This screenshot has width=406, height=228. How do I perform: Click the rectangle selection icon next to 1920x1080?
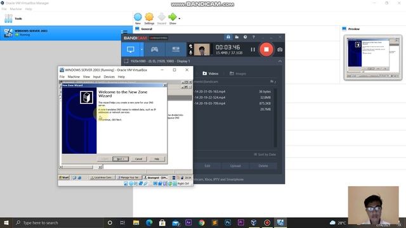pos(126,61)
